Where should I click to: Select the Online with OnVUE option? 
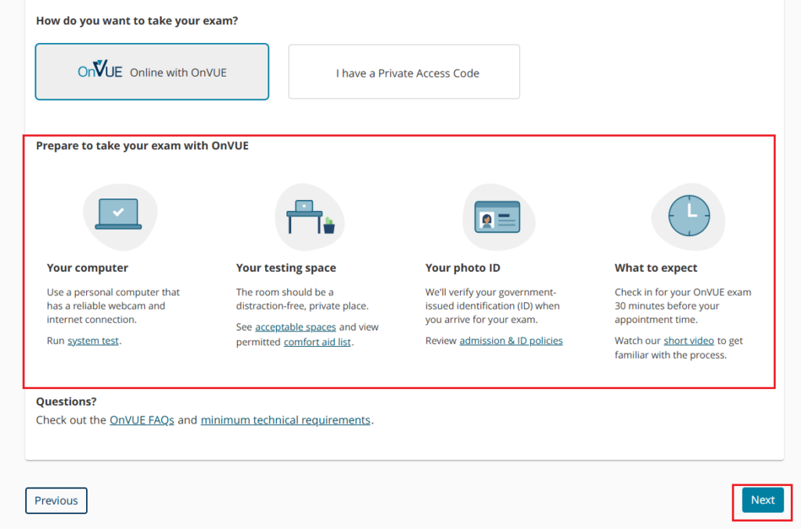click(x=152, y=72)
